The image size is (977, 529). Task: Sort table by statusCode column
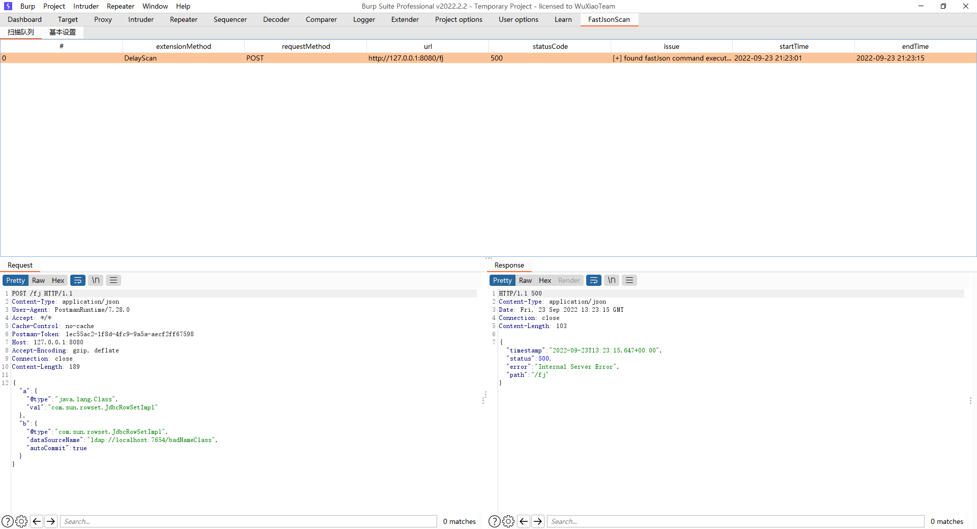pyautogui.click(x=550, y=46)
